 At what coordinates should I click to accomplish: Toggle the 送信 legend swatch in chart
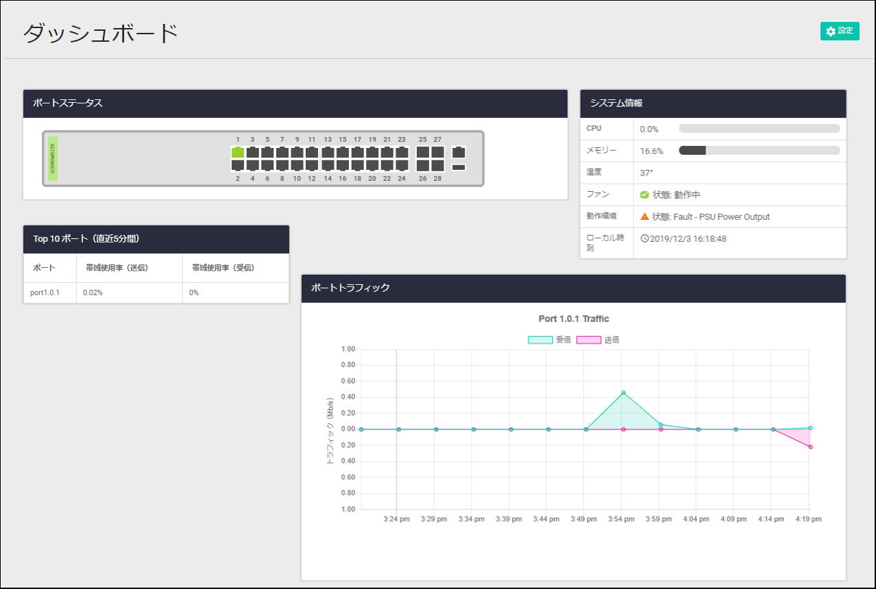pos(588,340)
